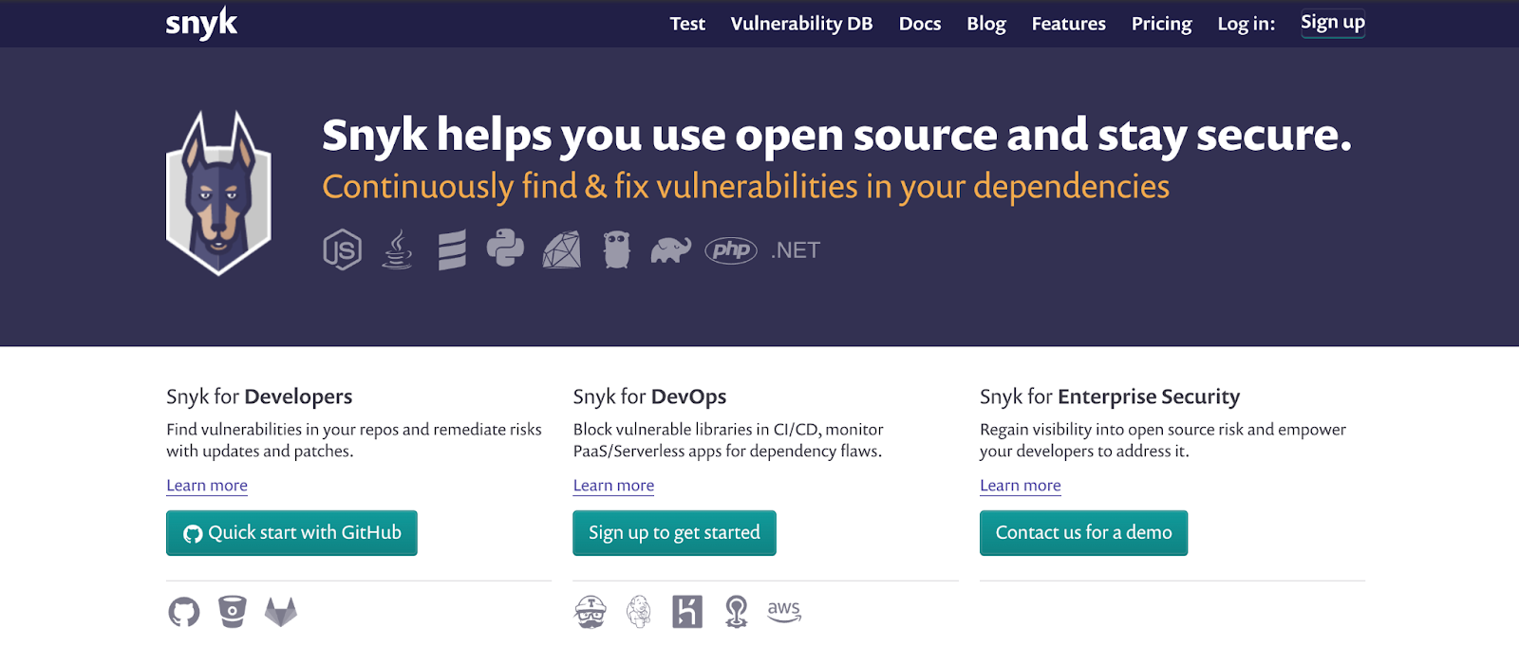Select the Go gopher icon
The image size is (1519, 664).
coord(617,249)
